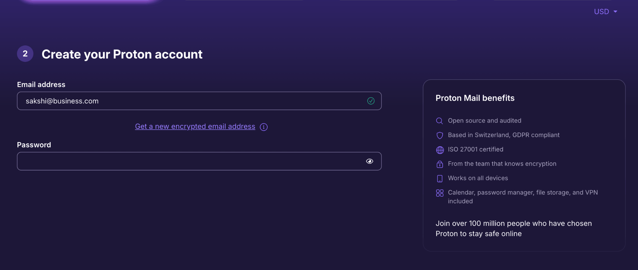The width and height of the screenshot is (638, 270).
Task: Click 'Works on all devices' text
Action: 478,178
